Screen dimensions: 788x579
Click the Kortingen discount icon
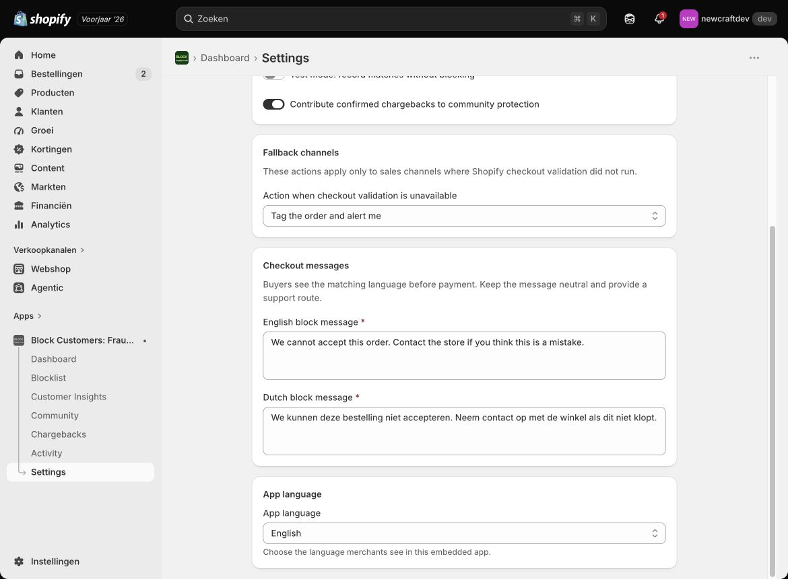point(19,149)
